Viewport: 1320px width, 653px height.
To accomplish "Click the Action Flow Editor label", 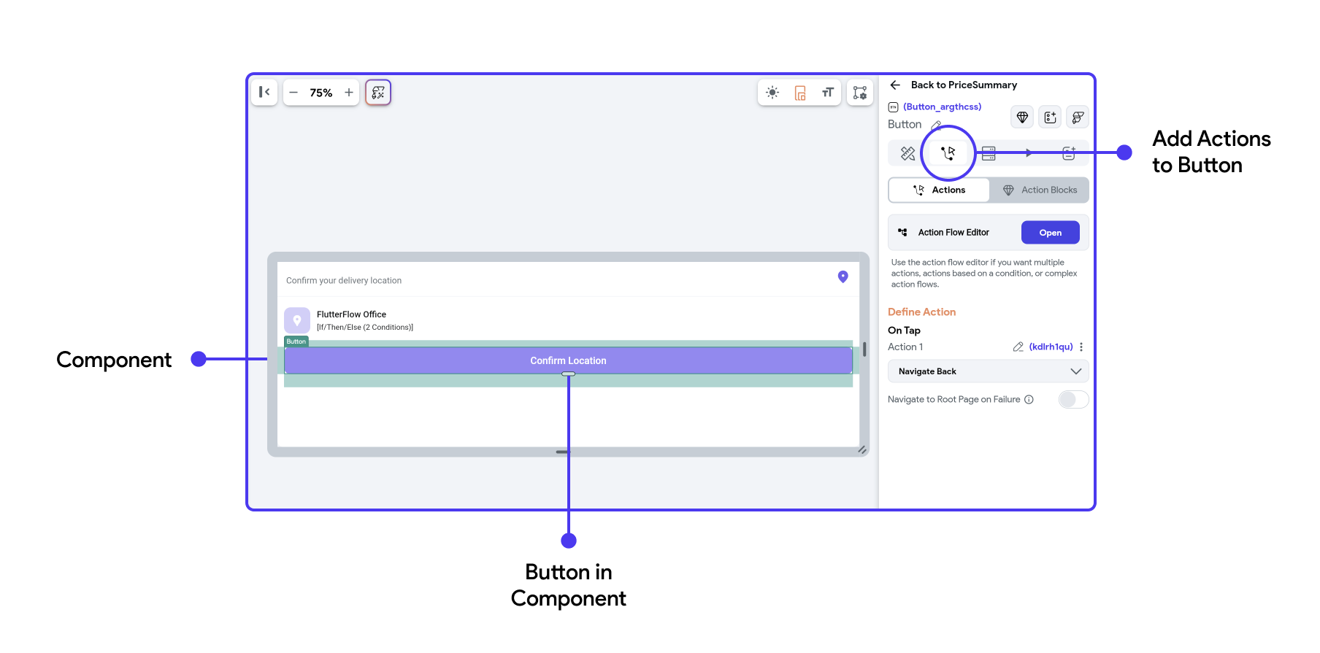I will [x=953, y=233].
